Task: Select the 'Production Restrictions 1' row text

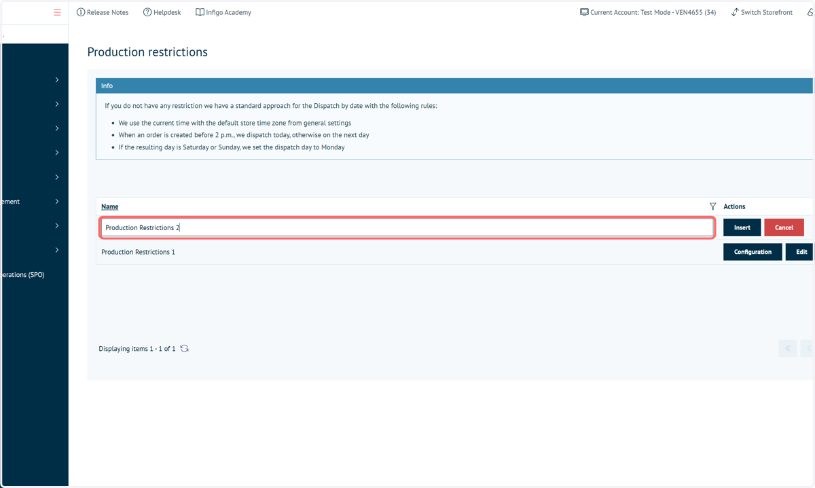Action: point(138,252)
